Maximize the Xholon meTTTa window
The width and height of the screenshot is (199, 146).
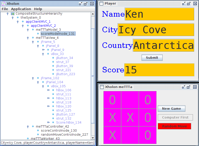coord(189,87)
